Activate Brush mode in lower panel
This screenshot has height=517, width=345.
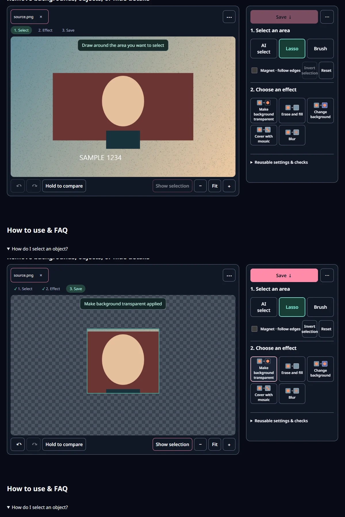coord(320,307)
